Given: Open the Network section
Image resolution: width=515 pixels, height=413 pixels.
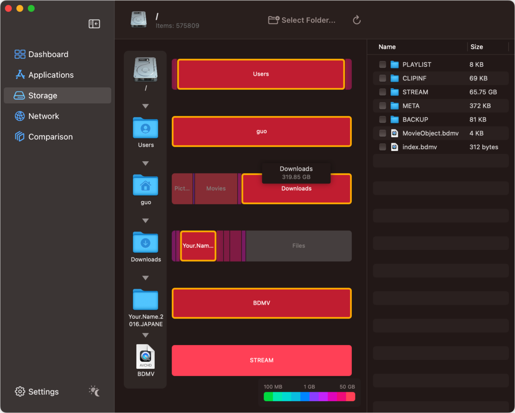Looking at the screenshot, I should tap(57, 116).
